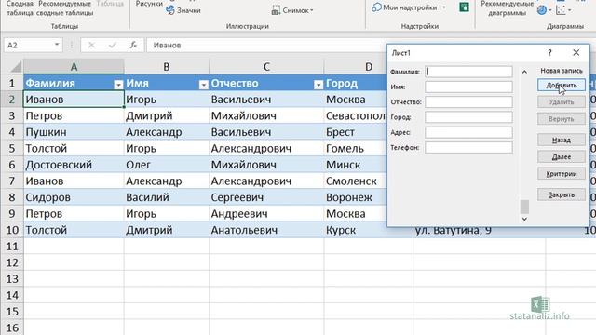Click the Вернуть button in form
596x335 pixels.
click(561, 119)
